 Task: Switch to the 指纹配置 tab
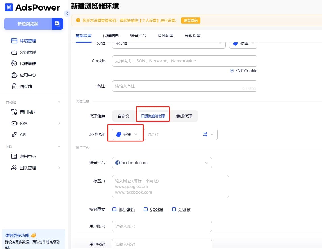point(165,36)
